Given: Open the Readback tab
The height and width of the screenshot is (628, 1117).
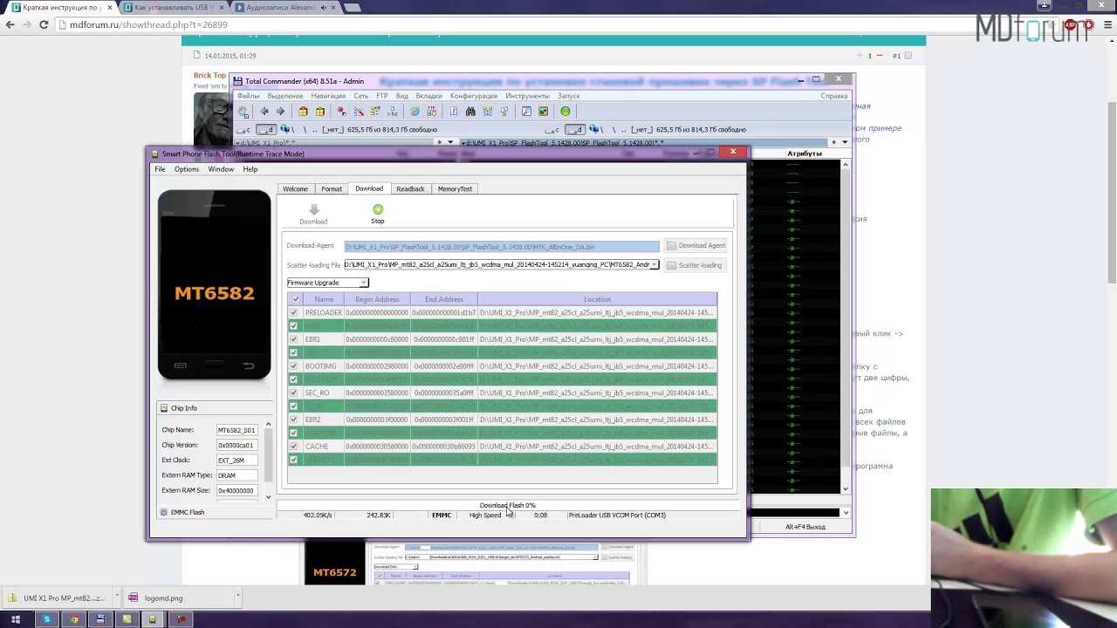Looking at the screenshot, I should click(x=410, y=189).
